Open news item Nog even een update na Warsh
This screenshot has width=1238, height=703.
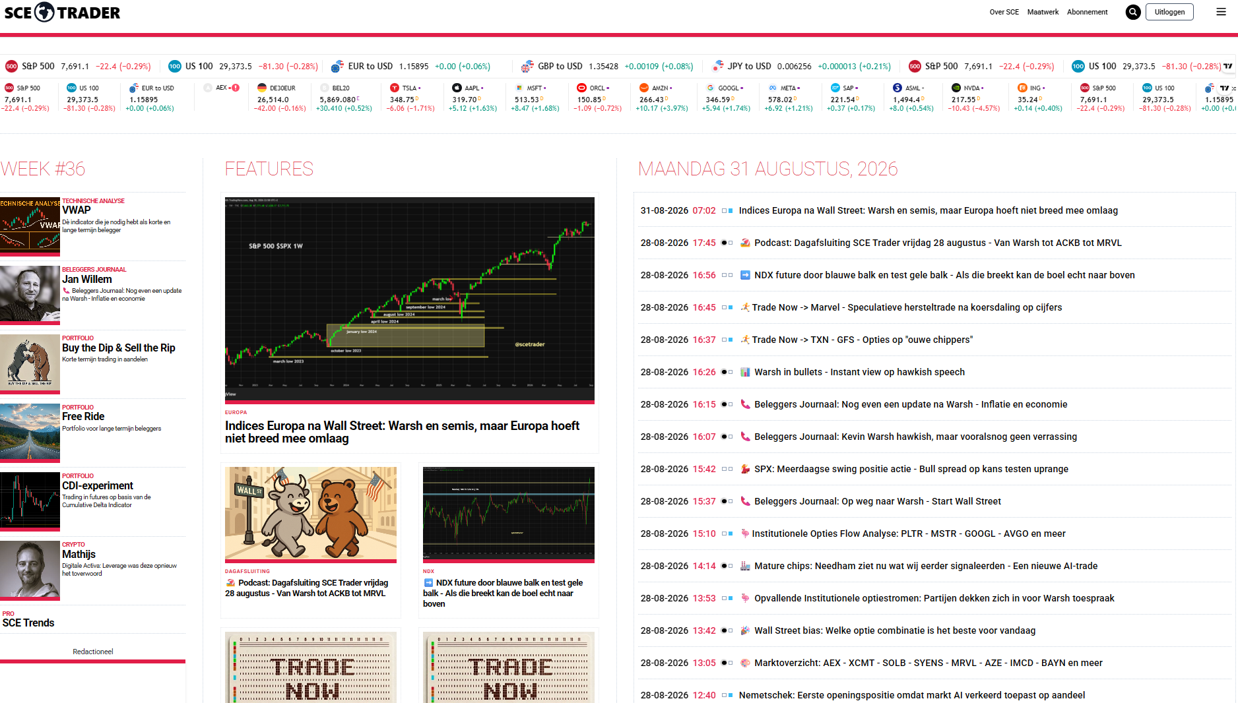911,404
